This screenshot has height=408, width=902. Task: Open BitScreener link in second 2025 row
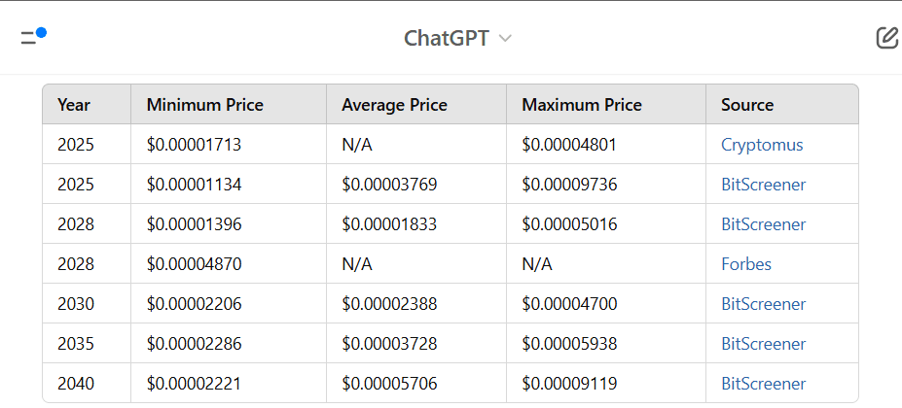point(763,185)
